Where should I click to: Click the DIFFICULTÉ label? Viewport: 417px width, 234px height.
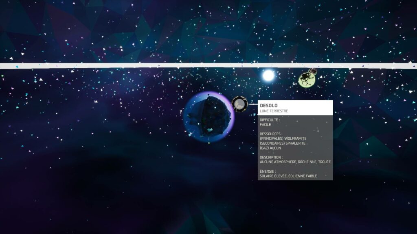tap(270, 120)
